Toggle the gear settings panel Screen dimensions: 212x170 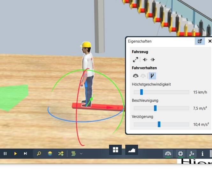coord(180,154)
